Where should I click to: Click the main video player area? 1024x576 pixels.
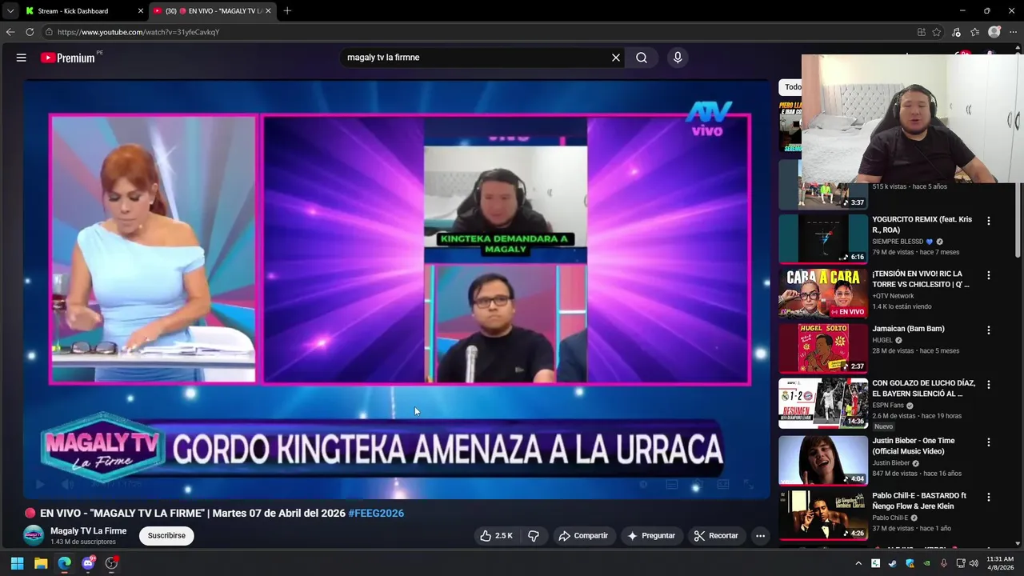(x=397, y=289)
